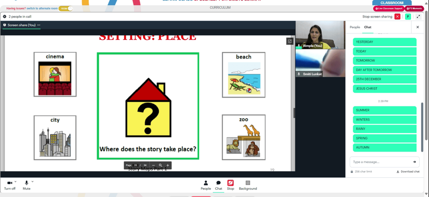This screenshot has height=197, width=429.
Task: Click the TODAY chat message
Action: [385, 51]
